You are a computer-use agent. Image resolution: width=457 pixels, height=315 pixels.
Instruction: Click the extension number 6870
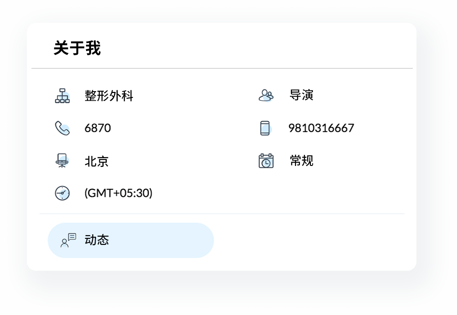tap(97, 128)
